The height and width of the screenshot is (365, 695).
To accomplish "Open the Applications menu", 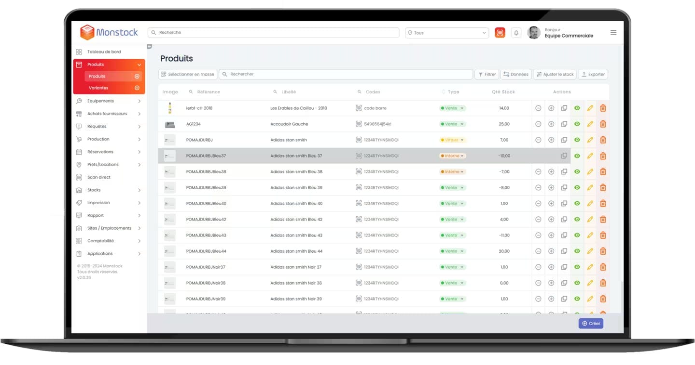I will [x=109, y=254].
